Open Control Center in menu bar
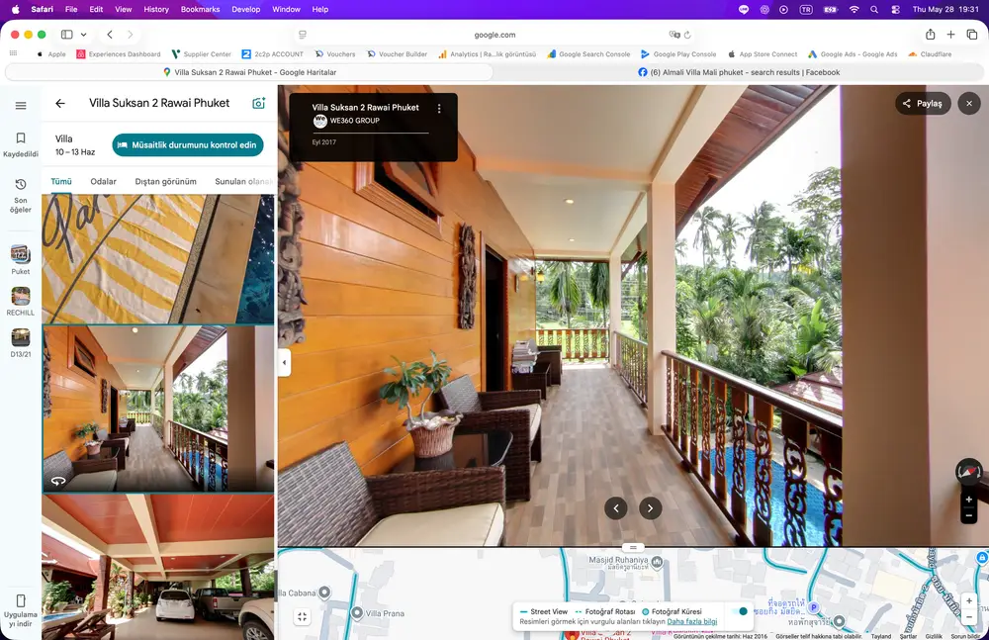Screen dimensions: 989x640 click(x=896, y=10)
